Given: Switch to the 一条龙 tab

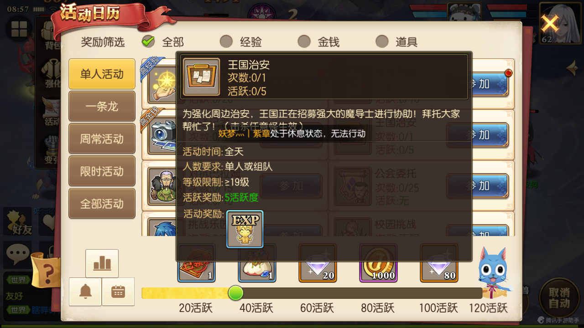Looking at the screenshot, I should 102,106.
